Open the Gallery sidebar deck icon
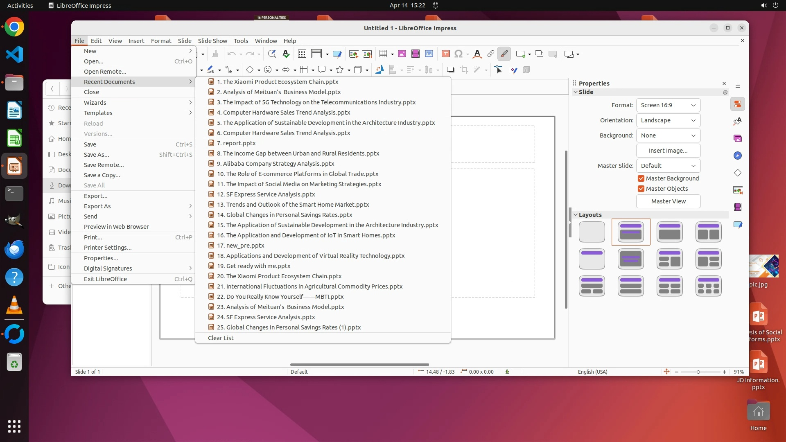This screenshot has height=442, width=786. (x=738, y=139)
